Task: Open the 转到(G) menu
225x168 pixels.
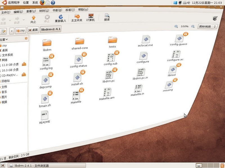Action: (x=44, y=11)
